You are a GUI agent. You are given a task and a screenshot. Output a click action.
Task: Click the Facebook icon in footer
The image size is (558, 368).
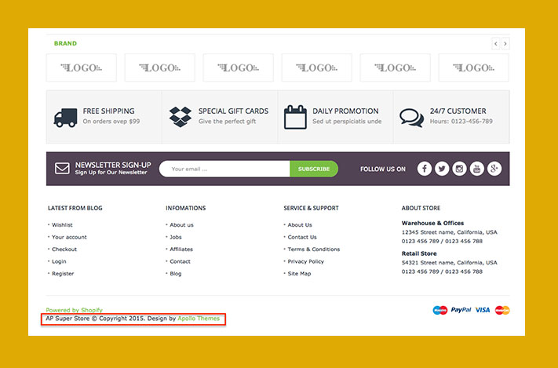(425, 169)
